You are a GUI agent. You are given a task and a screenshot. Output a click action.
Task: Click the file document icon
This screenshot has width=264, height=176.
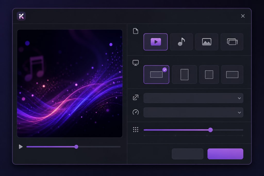[136, 31]
